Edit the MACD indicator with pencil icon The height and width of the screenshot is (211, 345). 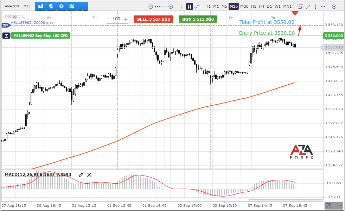click(x=81, y=175)
